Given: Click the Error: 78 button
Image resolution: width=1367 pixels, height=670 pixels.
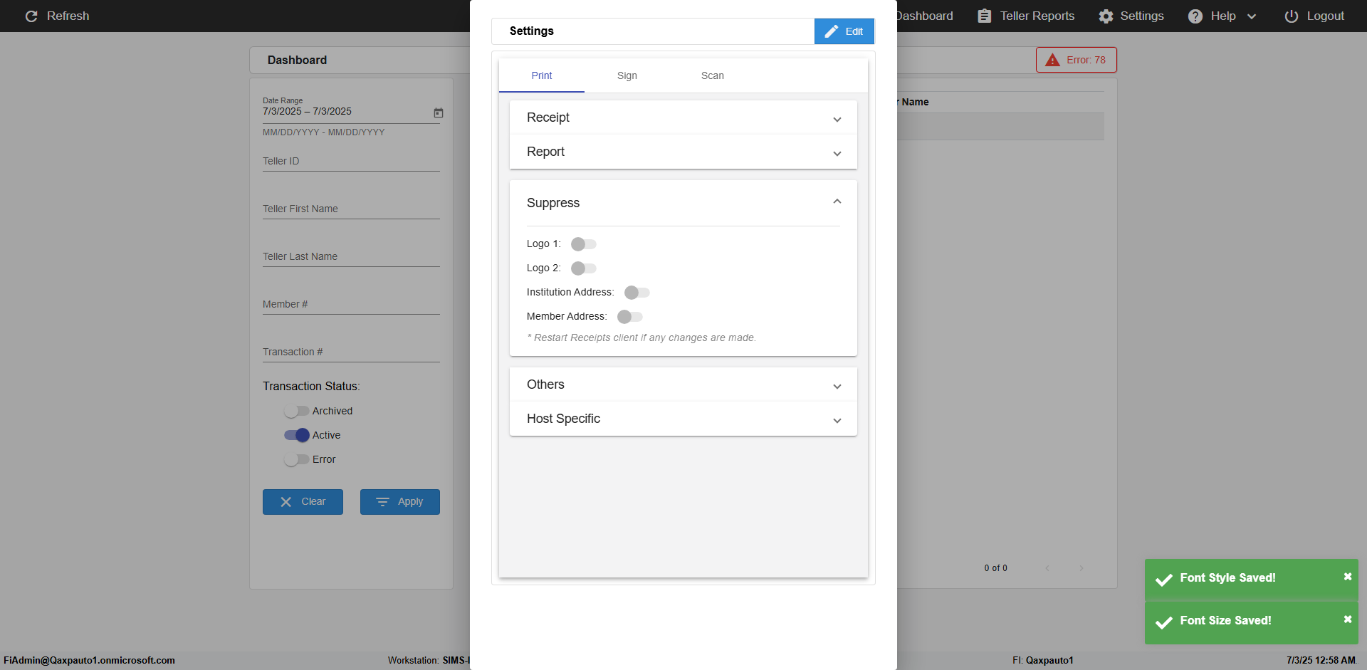Looking at the screenshot, I should [x=1077, y=60].
